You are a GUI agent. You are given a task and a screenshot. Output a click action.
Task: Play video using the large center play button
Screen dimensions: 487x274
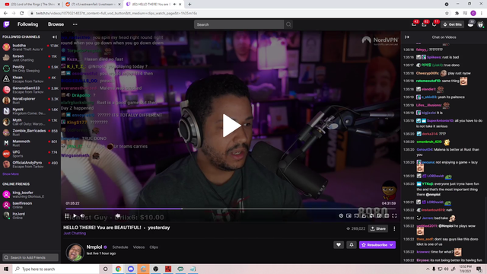coord(231,126)
